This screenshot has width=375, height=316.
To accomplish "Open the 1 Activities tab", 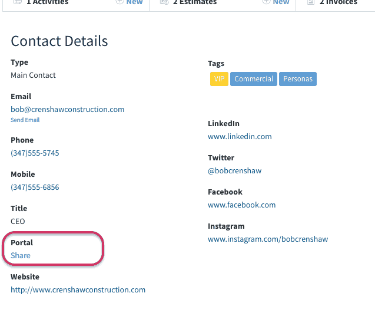I will coord(47,2).
